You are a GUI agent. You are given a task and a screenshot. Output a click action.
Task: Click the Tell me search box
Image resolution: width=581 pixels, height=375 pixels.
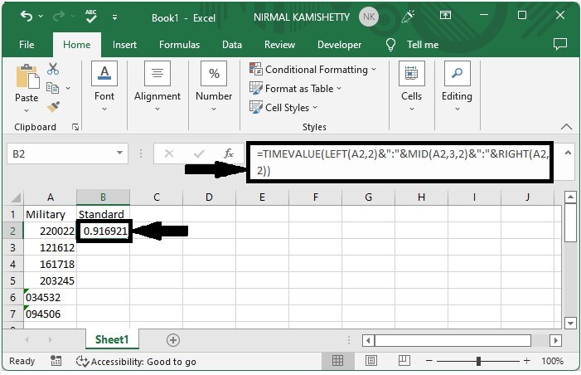pyautogui.click(x=423, y=45)
